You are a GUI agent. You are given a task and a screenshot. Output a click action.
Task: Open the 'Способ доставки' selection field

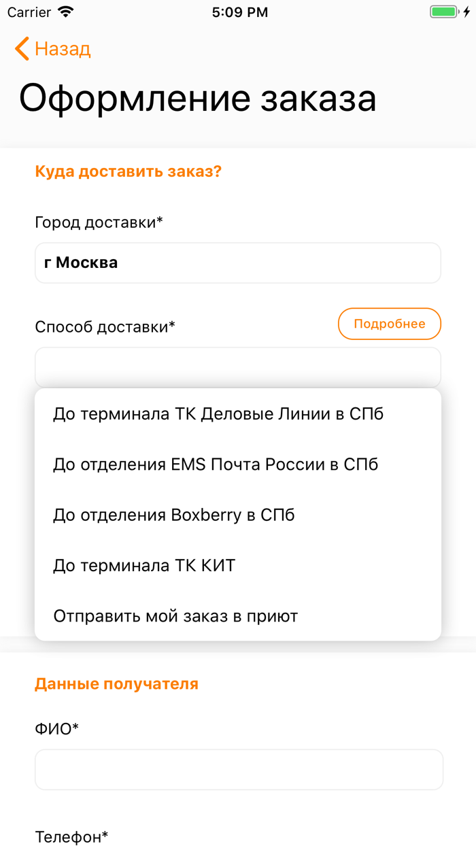pyautogui.click(x=238, y=367)
